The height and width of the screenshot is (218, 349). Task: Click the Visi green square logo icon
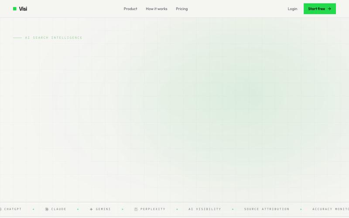click(15, 9)
